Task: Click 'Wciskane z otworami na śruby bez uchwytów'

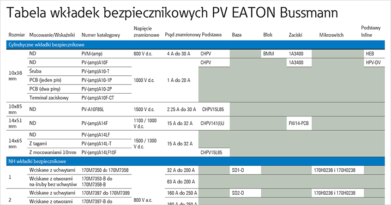Action: (53, 181)
